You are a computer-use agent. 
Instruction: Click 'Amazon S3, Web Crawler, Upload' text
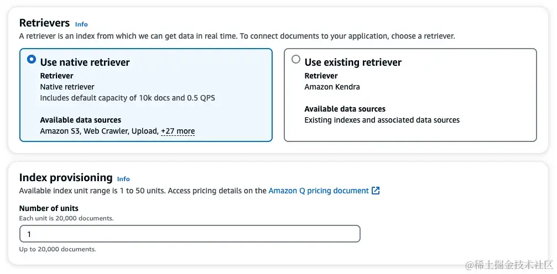click(98, 131)
